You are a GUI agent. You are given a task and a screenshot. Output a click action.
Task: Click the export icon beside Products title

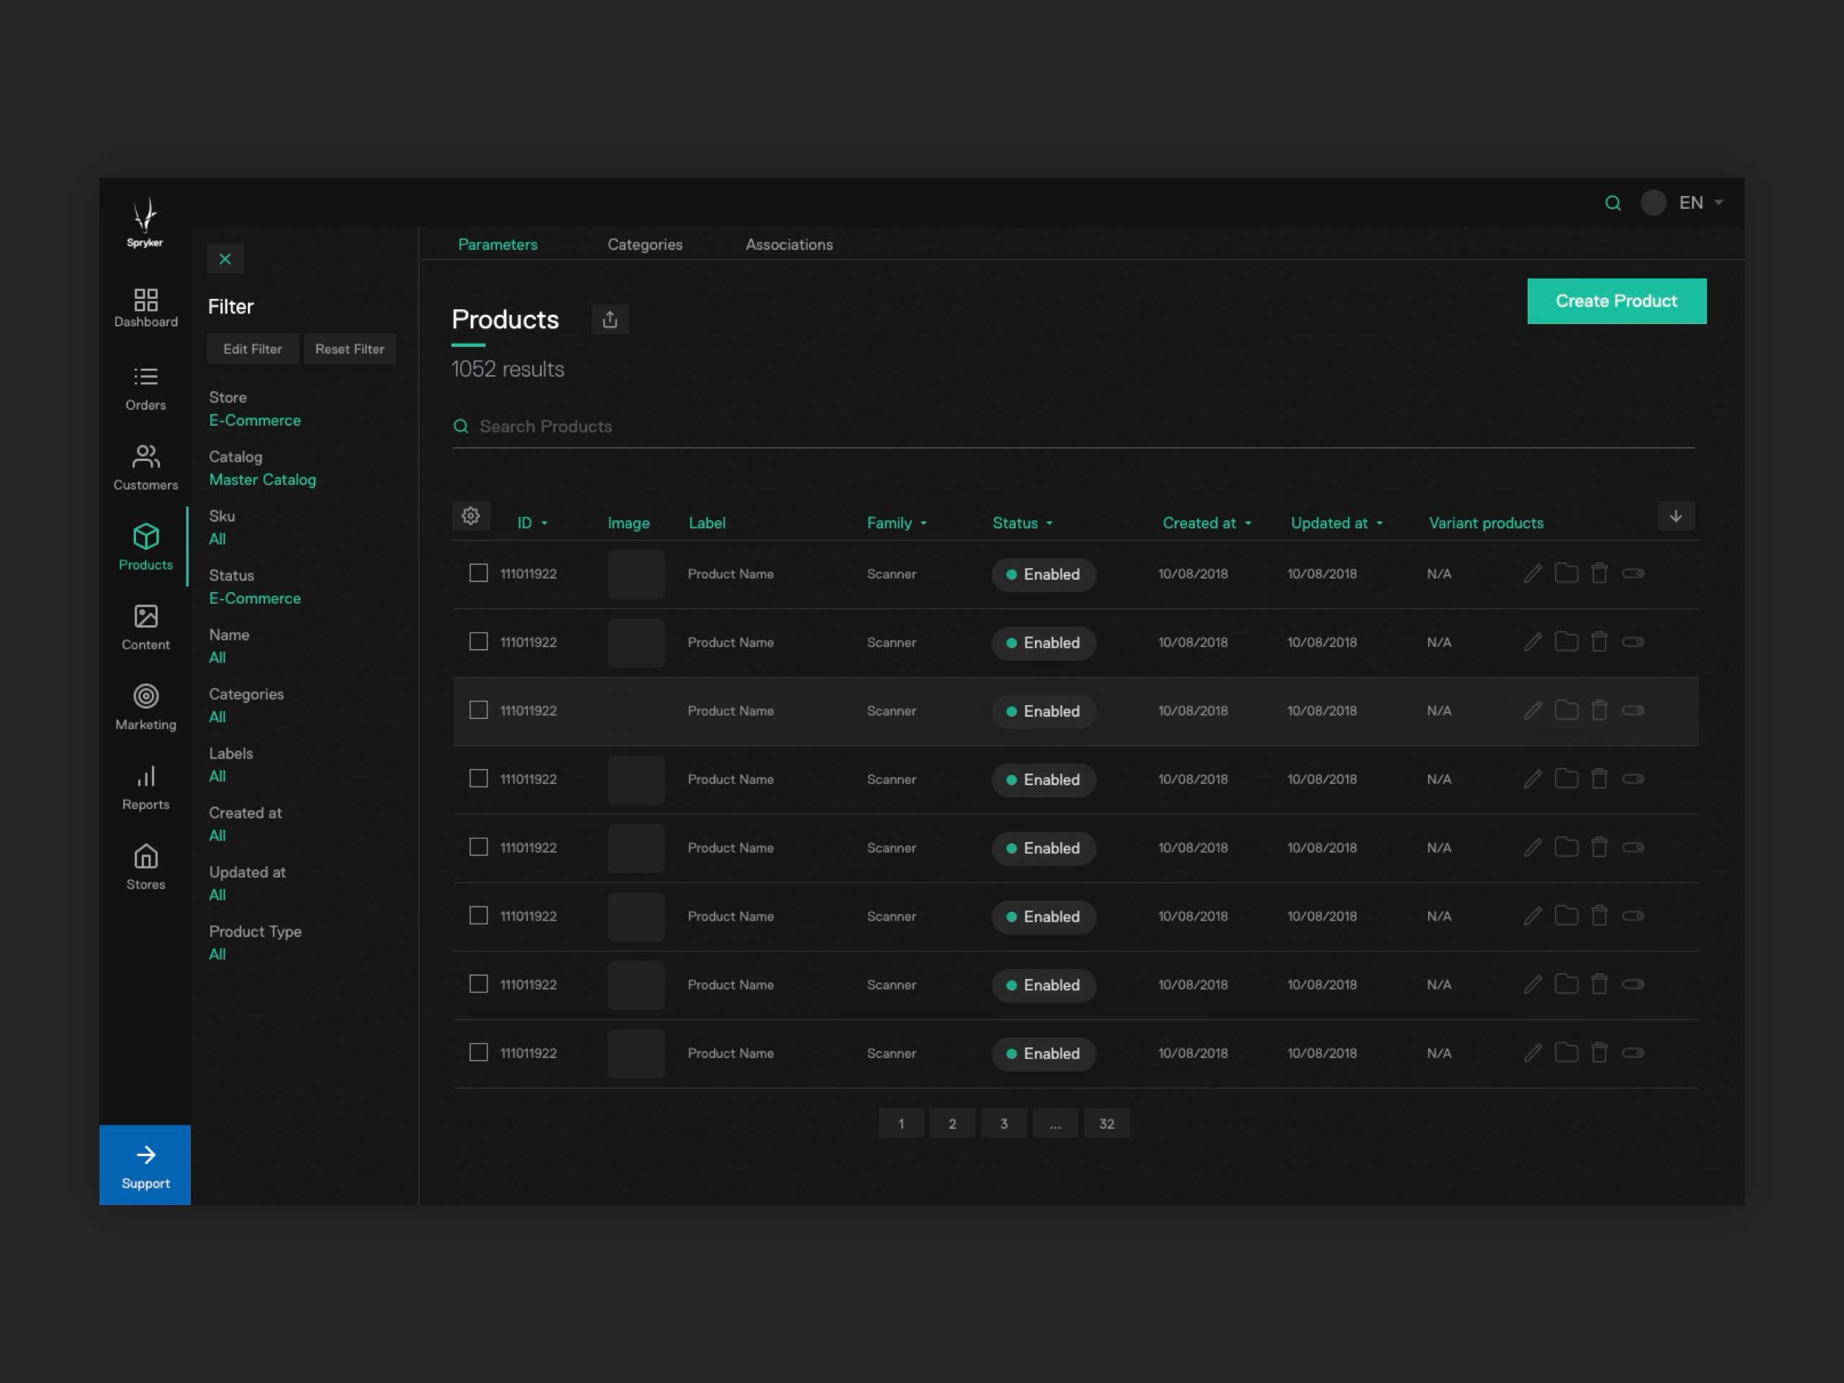pos(610,319)
